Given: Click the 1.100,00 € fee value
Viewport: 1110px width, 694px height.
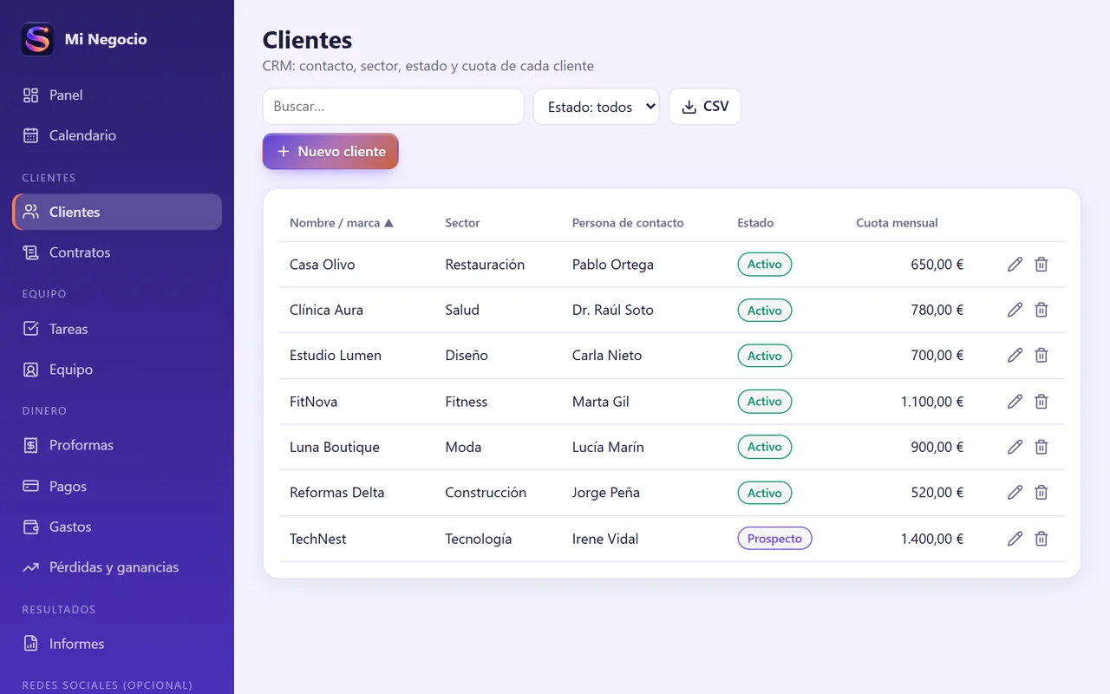Looking at the screenshot, I should pyautogui.click(x=932, y=402).
